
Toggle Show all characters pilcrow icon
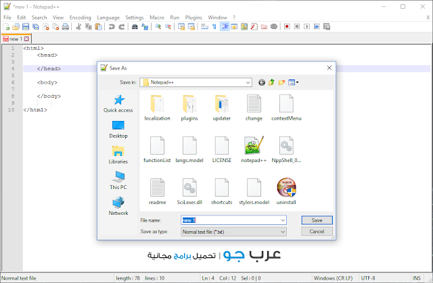pos(214,27)
